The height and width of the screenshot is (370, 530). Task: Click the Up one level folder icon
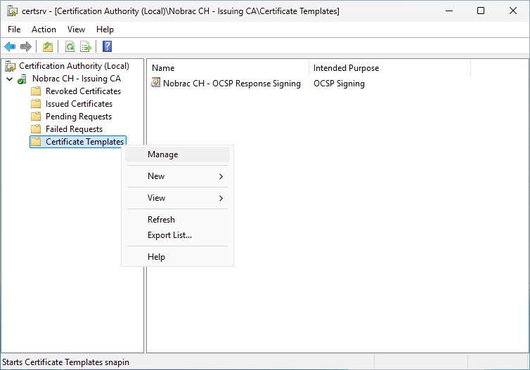point(48,46)
